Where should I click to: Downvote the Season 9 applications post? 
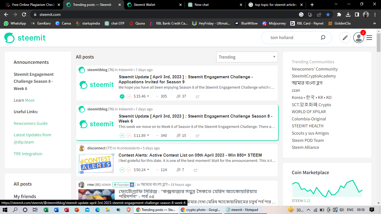(129, 96)
